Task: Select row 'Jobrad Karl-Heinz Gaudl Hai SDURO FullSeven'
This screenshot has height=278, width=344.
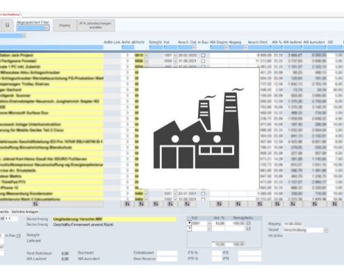Action: coord(51,159)
